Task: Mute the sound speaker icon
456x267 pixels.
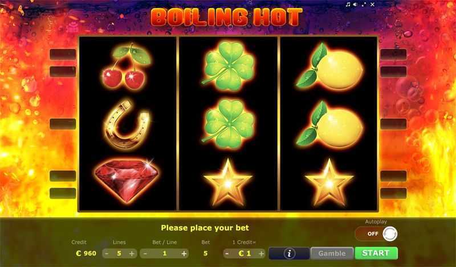Action: (x=356, y=5)
